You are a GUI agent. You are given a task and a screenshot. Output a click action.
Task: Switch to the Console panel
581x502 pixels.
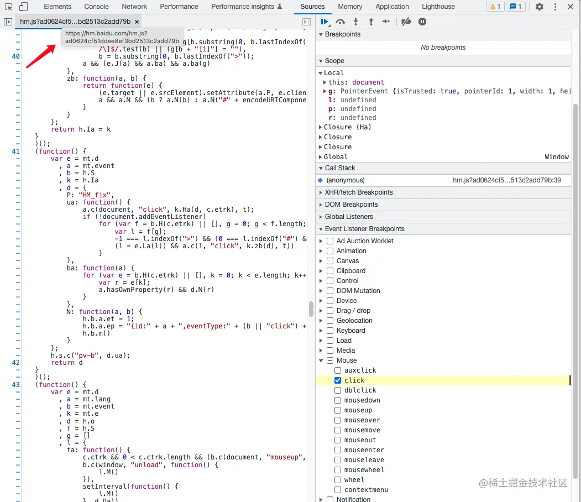pos(96,6)
